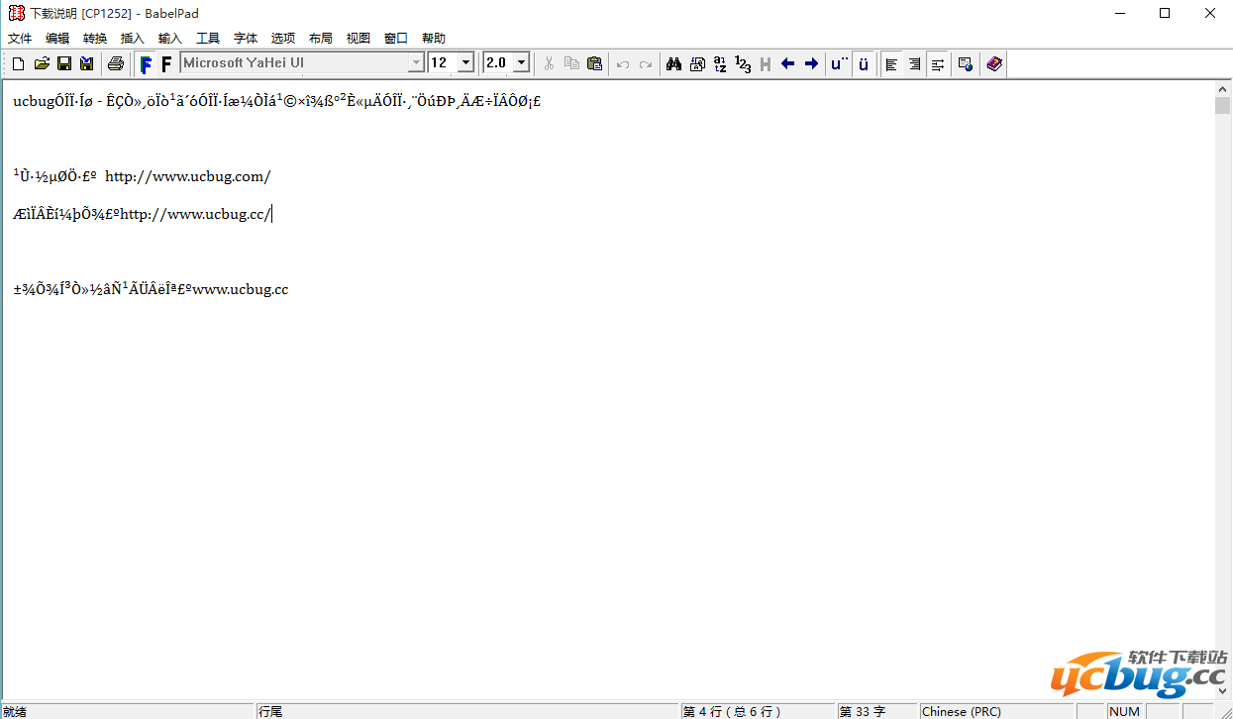Toggle the ü composed character button
The height and width of the screenshot is (719, 1233).
(x=864, y=64)
